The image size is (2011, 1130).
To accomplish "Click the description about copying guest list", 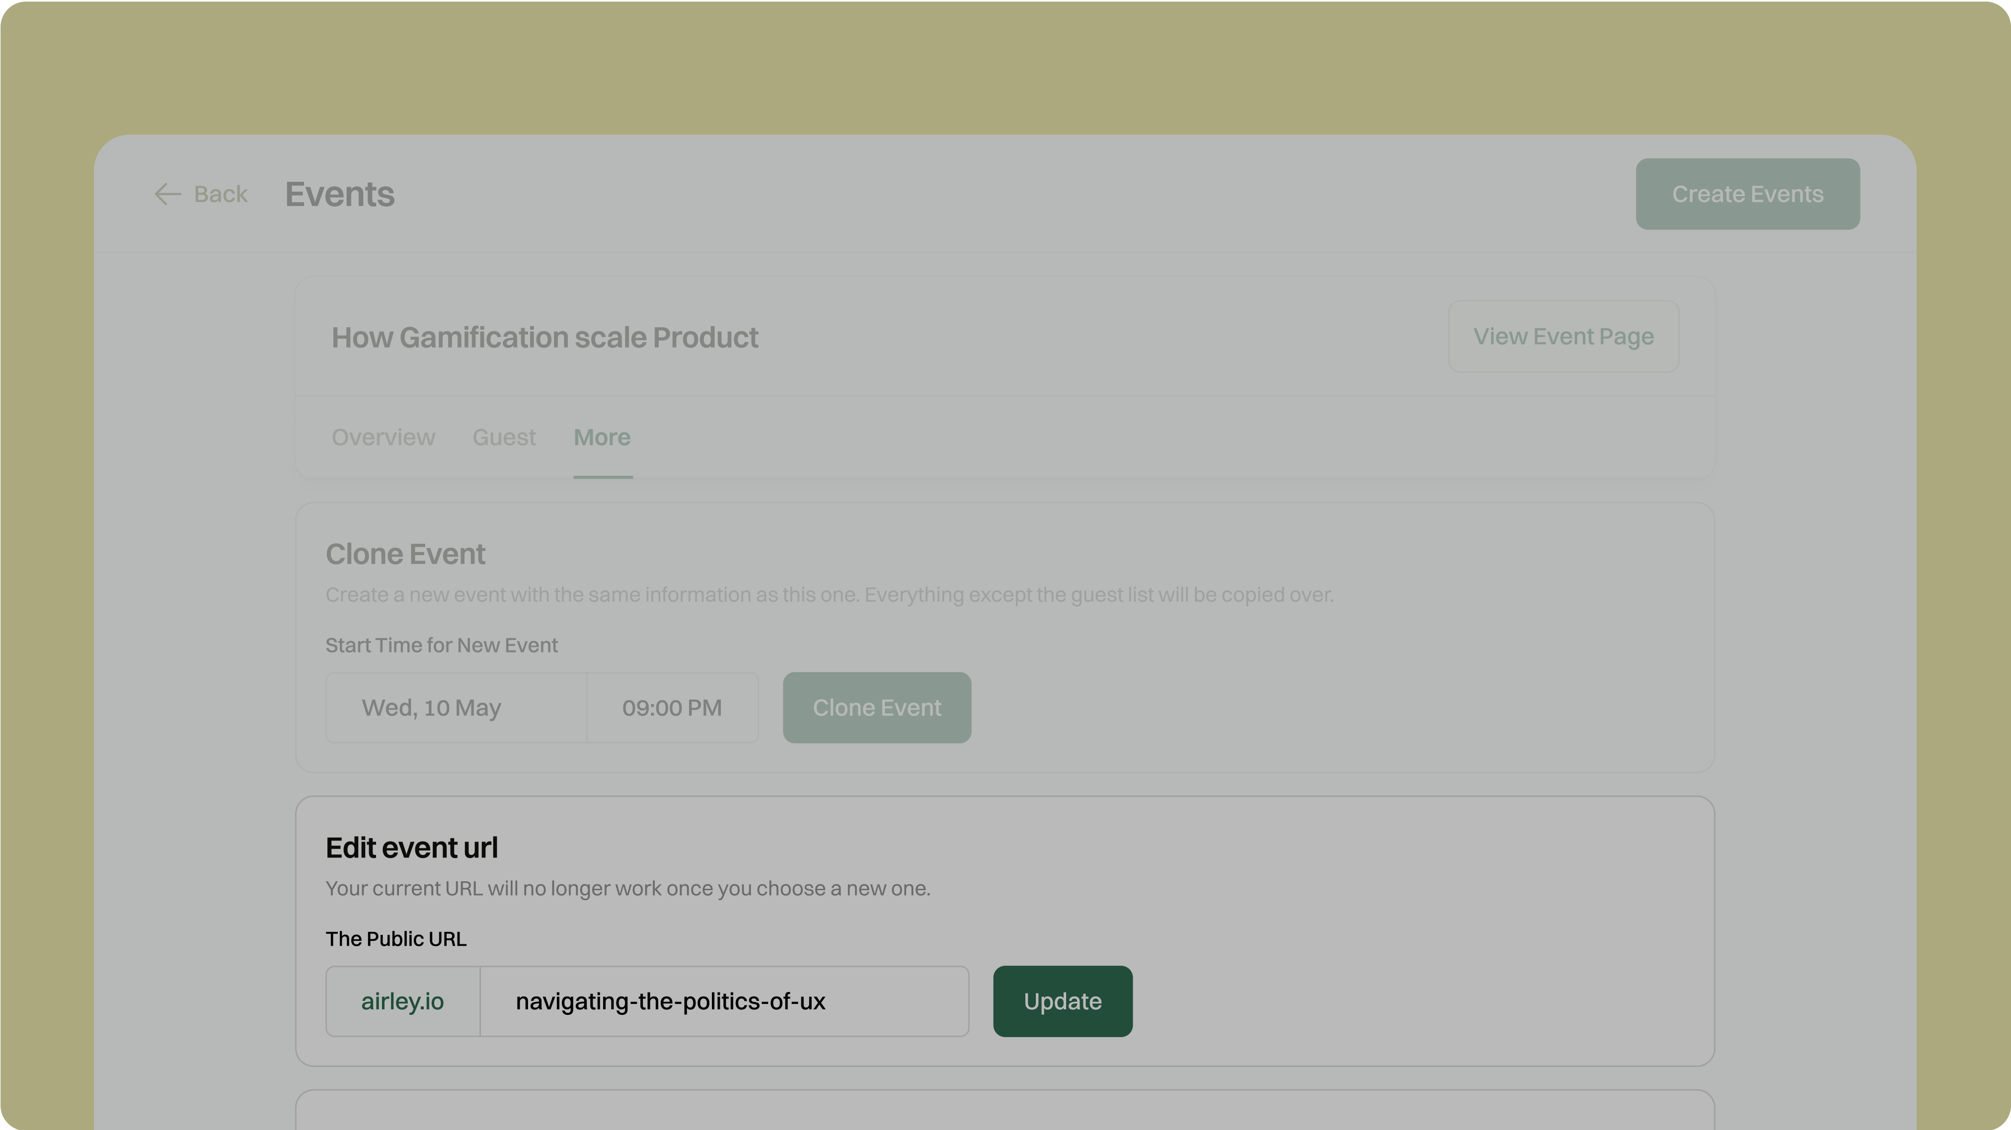I will click(829, 595).
